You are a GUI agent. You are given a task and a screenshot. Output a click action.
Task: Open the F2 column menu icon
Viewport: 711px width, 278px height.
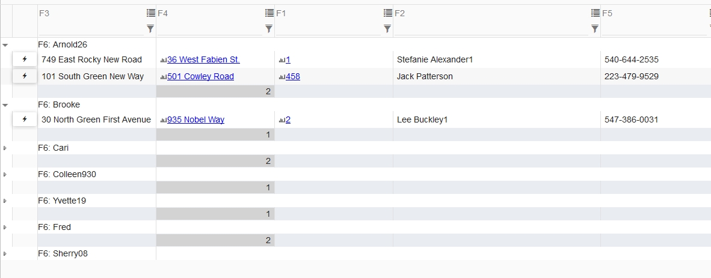point(596,13)
